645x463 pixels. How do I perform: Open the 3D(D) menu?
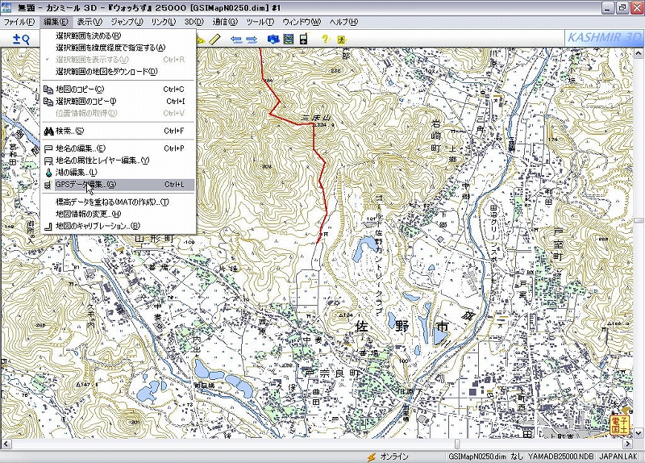(x=193, y=22)
